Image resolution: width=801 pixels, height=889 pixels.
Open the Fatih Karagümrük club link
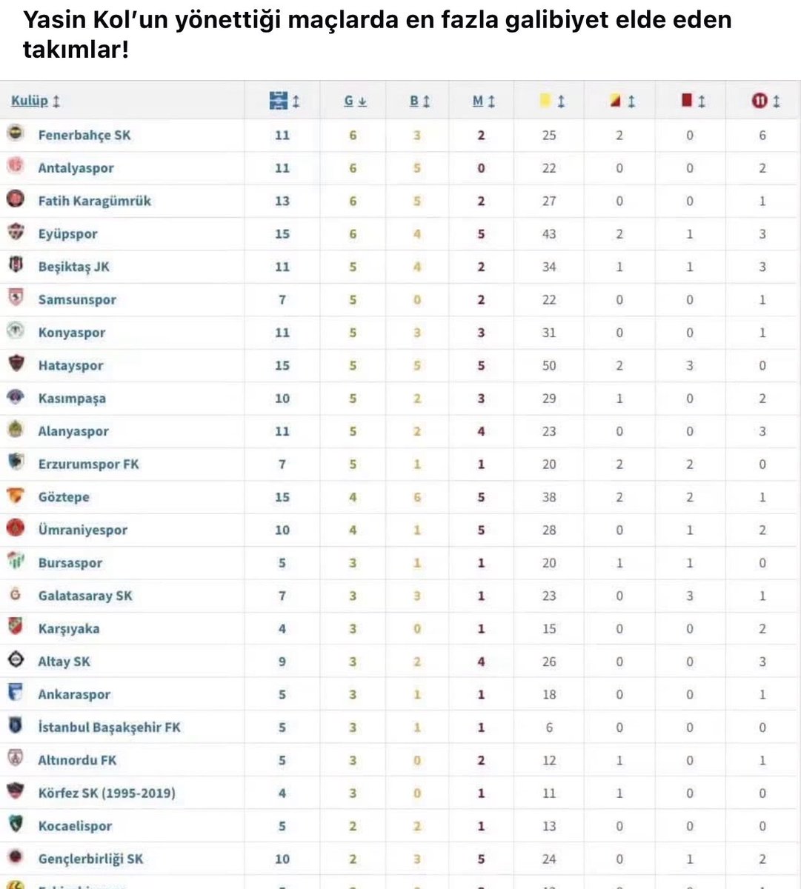tap(95, 201)
